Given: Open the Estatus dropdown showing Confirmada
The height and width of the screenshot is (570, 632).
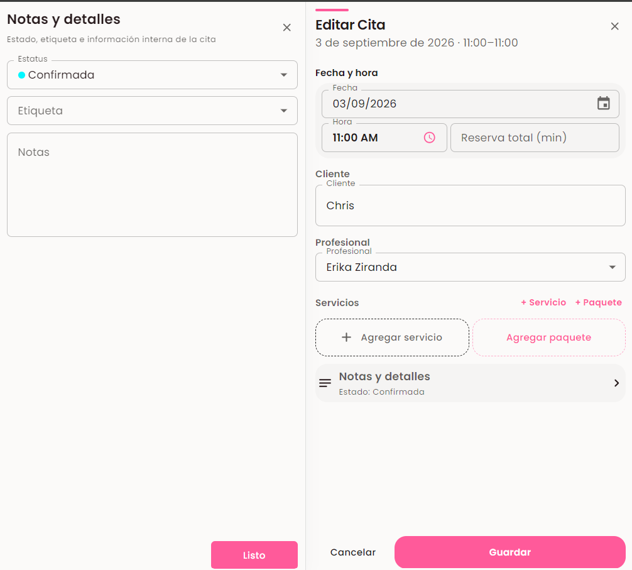Looking at the screenshot, I should pos(153,75).
